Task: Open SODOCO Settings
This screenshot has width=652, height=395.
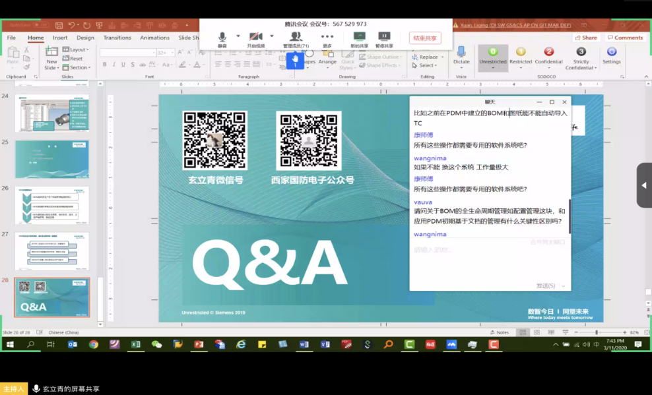Action: [x=610, y=56]
